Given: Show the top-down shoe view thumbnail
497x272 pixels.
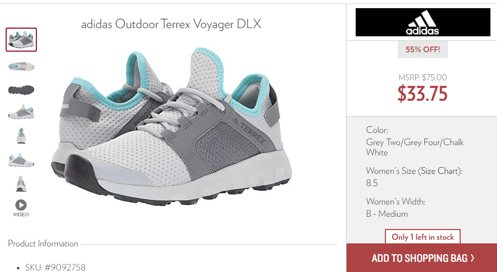Looking at the screenshot, I should click(21, 66).
